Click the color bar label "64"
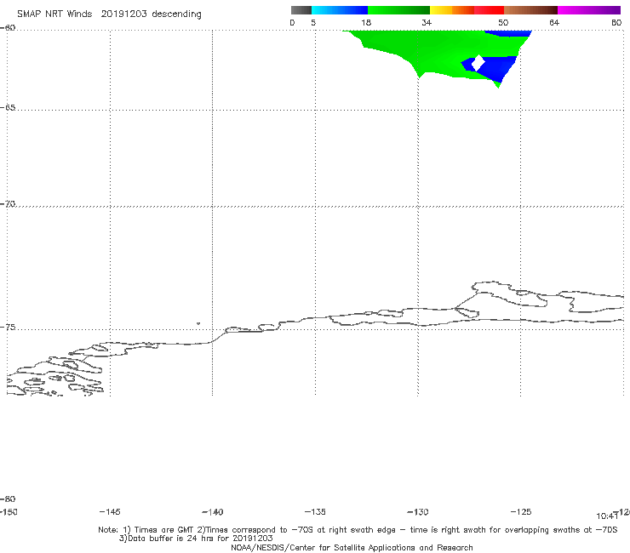Screen dimensions: 630x553 click(554, 22)
